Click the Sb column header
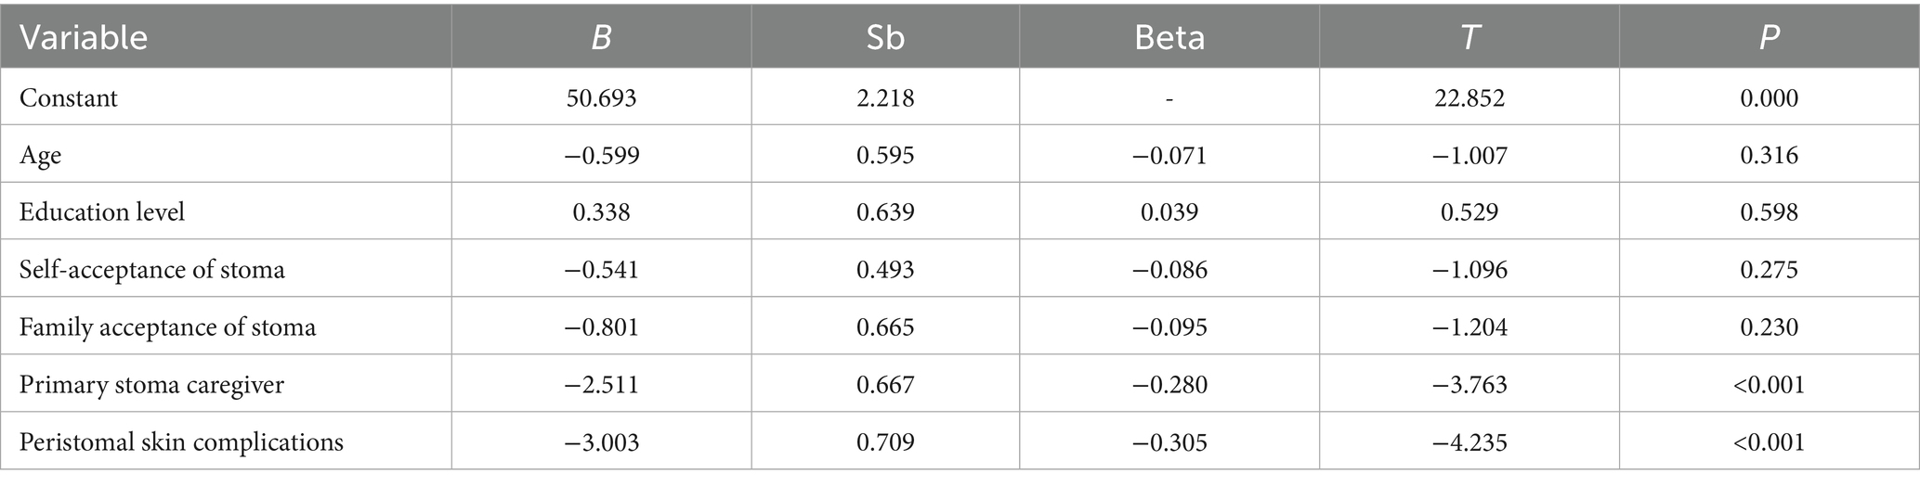Viewport: 1920px width, 486px height. coord(884,38)
